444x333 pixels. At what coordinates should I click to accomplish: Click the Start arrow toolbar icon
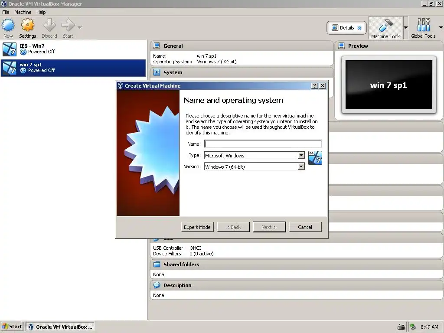[68, 25]
